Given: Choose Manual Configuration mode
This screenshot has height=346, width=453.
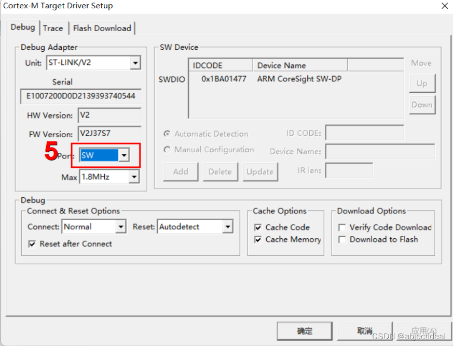Looking at the screenshot, I should [167, 150].
